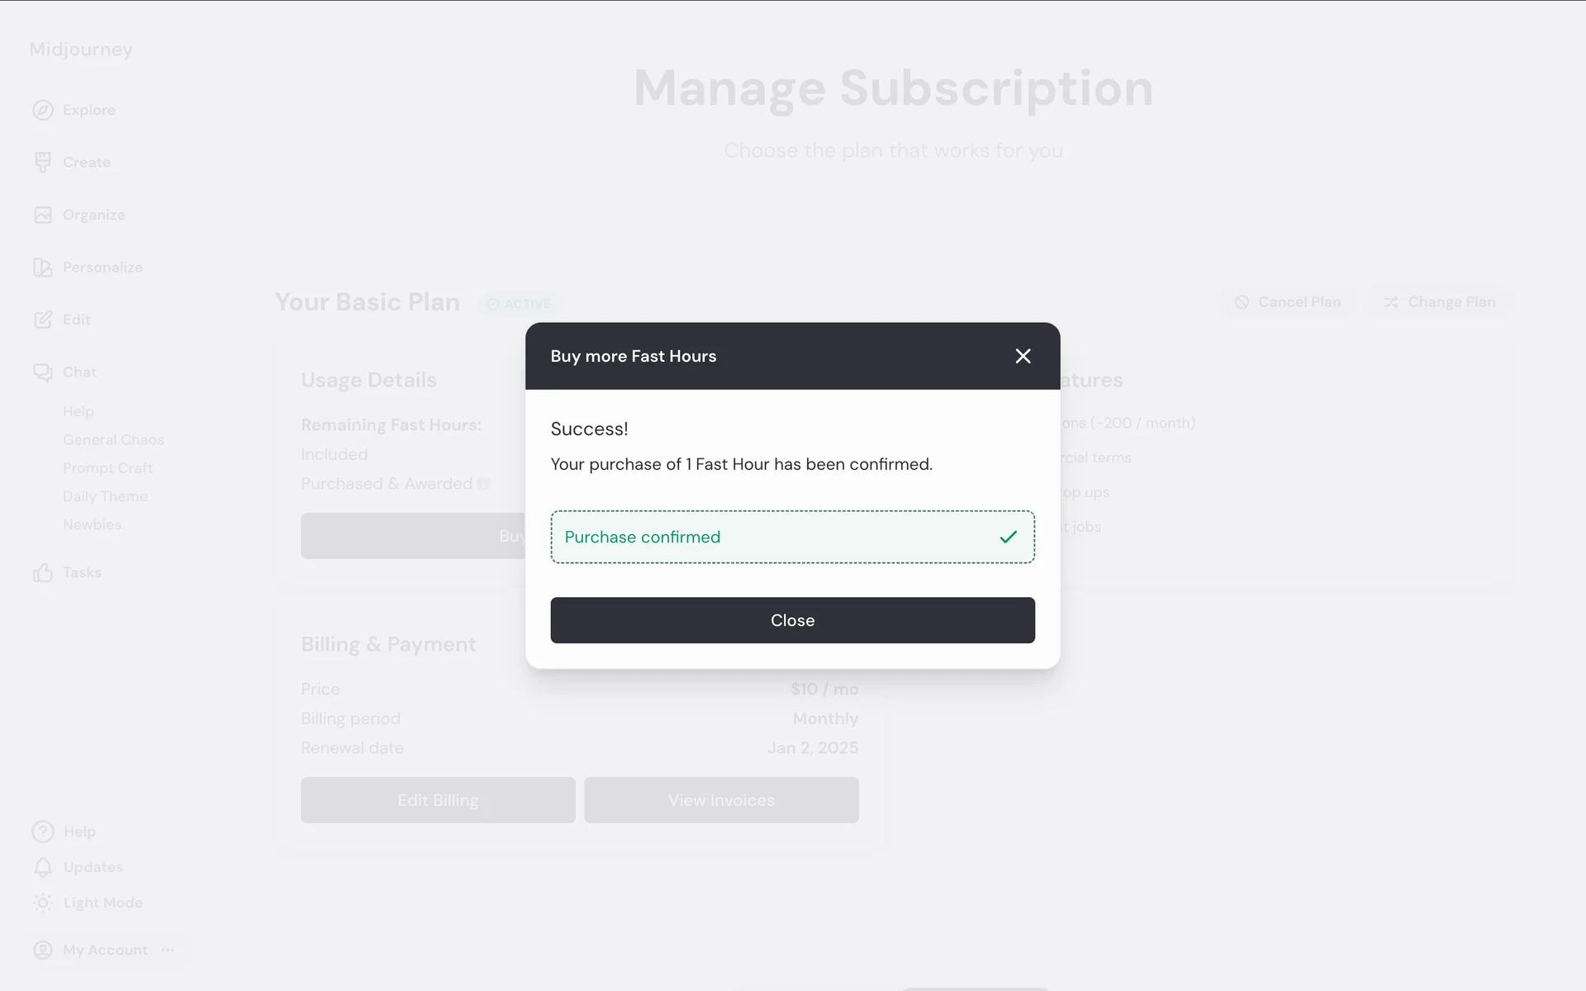
Task: Click the Edit pencil icon
Action: coord(43,320)
